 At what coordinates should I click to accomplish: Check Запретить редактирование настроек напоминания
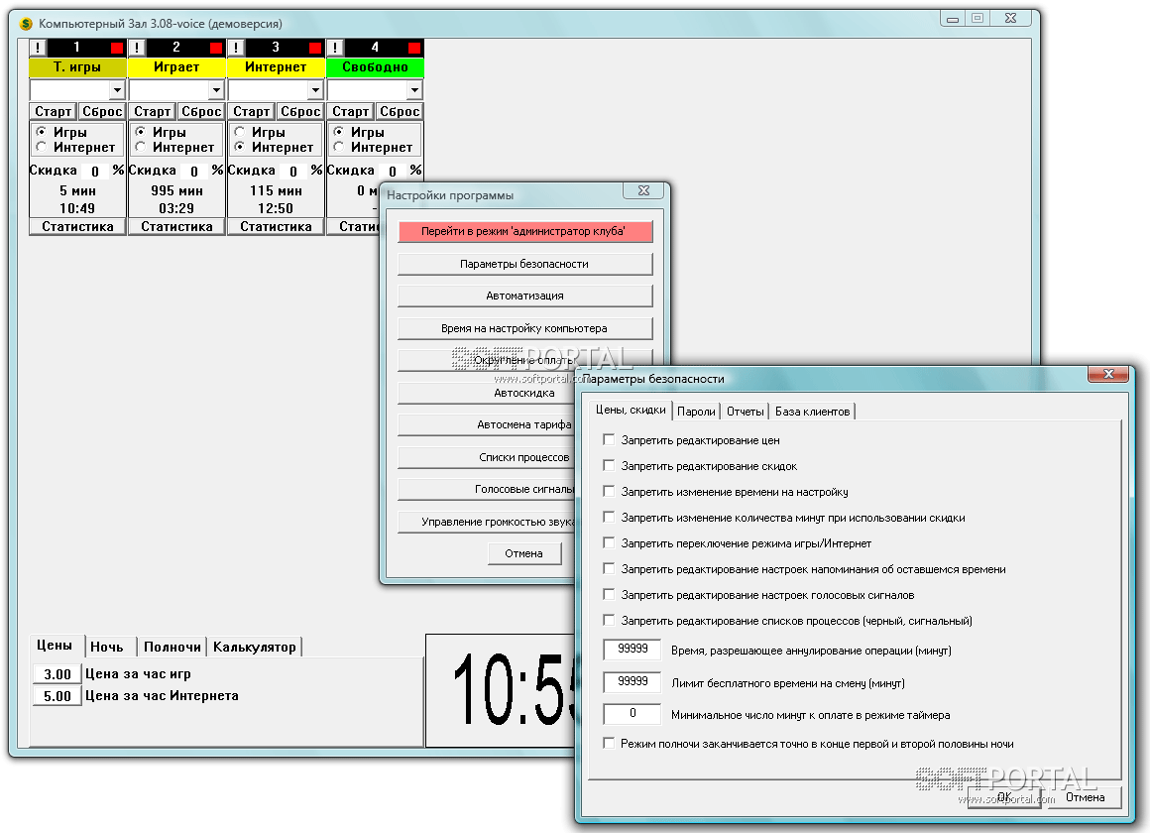coord(609,568)
